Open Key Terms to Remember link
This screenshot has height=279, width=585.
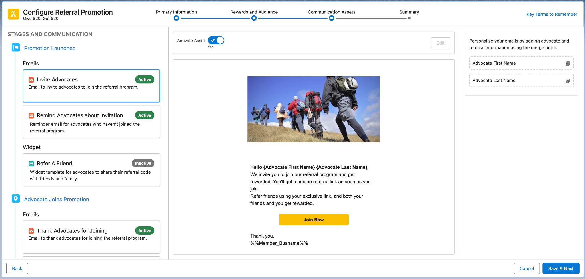[552, 14]
